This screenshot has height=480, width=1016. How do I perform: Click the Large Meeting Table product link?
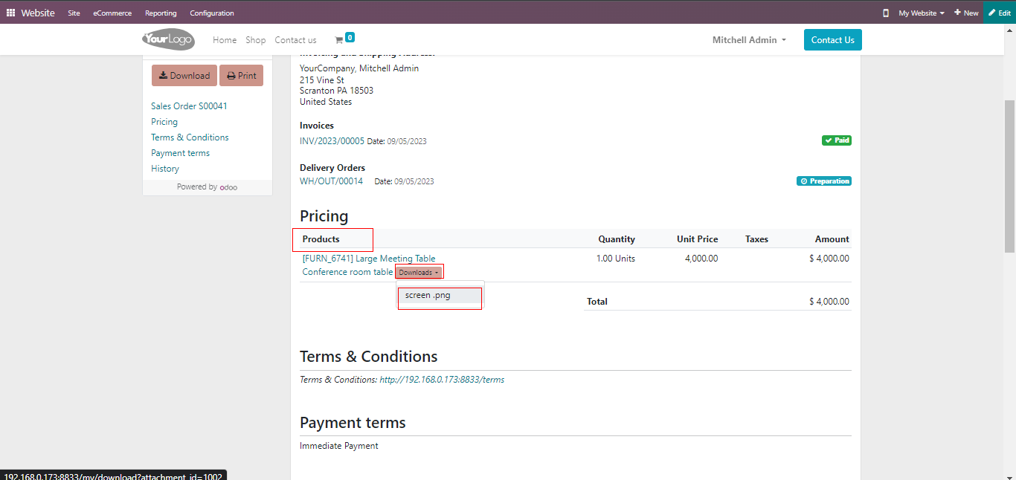pos(369,259)
